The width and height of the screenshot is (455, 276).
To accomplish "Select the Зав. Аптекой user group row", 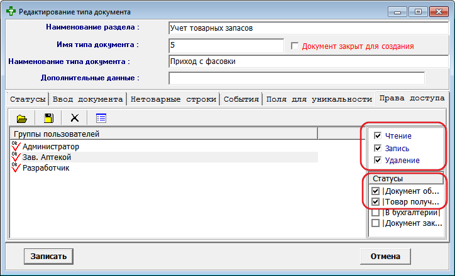I will [x=164, y=157].
